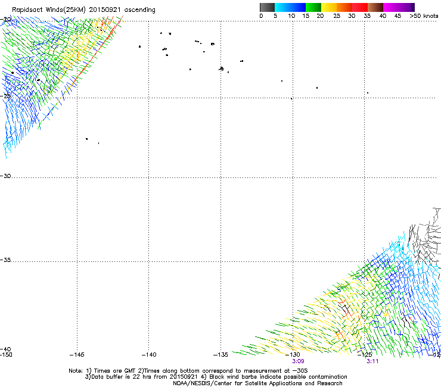441x387 pixels.
Task: Click the -35 latitude axis label
Action: tap(5, 260)
